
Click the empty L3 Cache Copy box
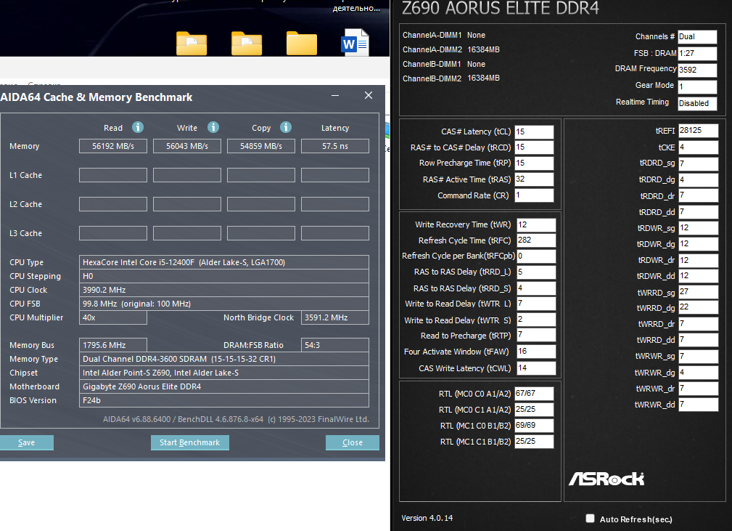tap(261, 233)
